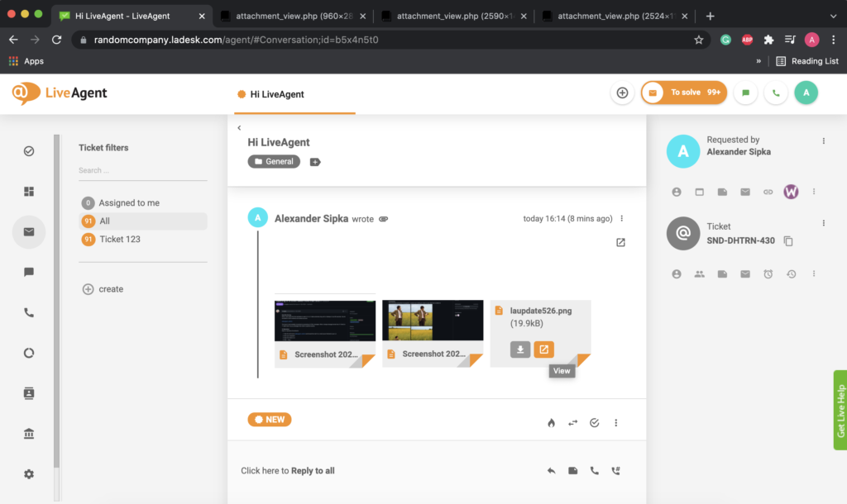
Task: Resolve the ticket with the checkmark icon
Action: pyautogui.click(x=594, y=422)
